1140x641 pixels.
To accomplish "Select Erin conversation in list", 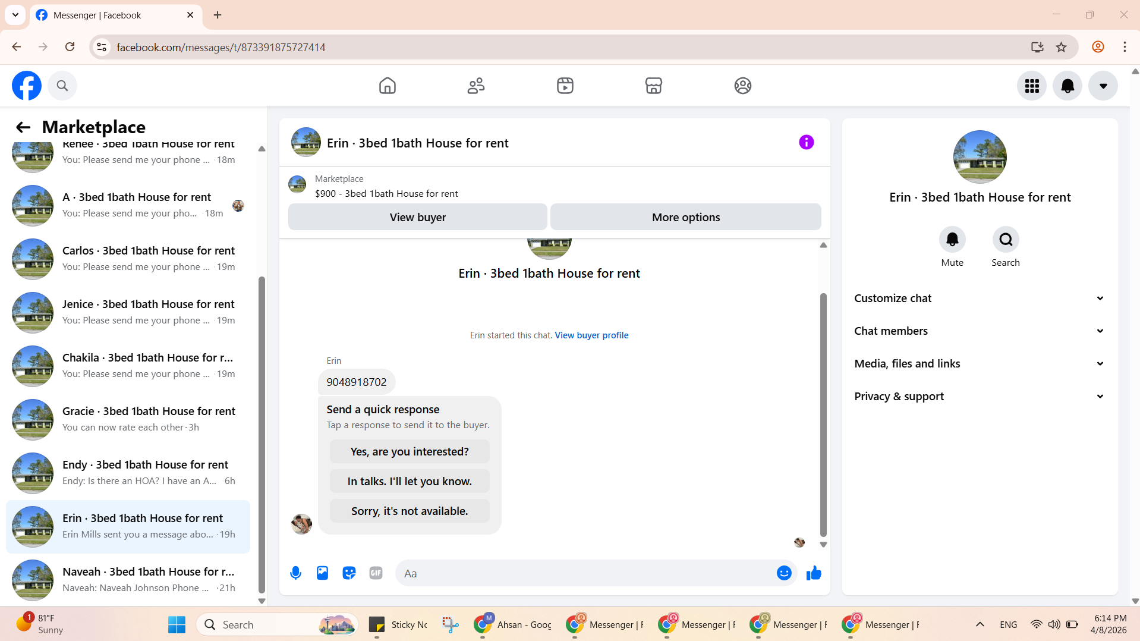I will coord(128,526).
